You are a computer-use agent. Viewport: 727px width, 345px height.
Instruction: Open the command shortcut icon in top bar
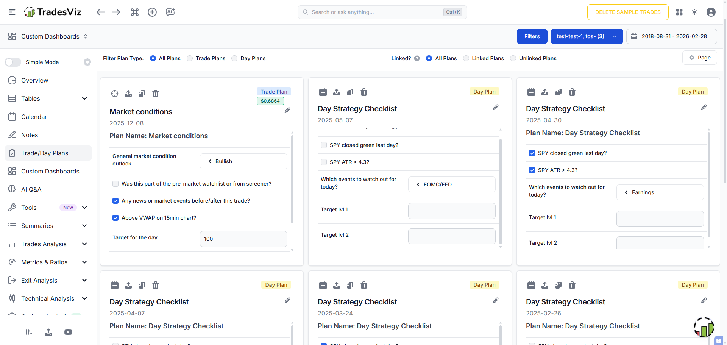click(135, 12)
